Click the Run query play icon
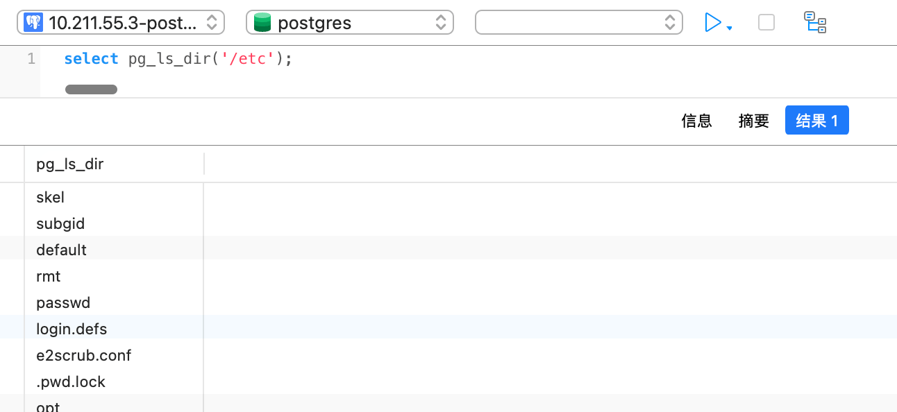Screen dimensions: 897x412 (713, 22)
